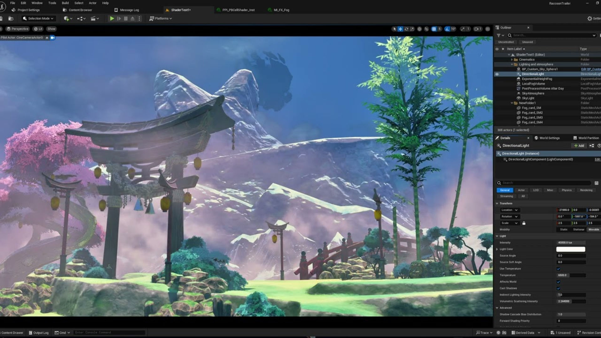Toggle the Cast Shadows checkbox

coord(558,288)
